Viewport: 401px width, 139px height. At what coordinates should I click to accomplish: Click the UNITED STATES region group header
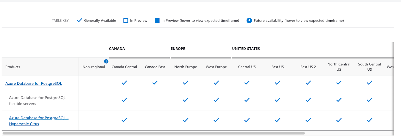(x=246, y=49)
